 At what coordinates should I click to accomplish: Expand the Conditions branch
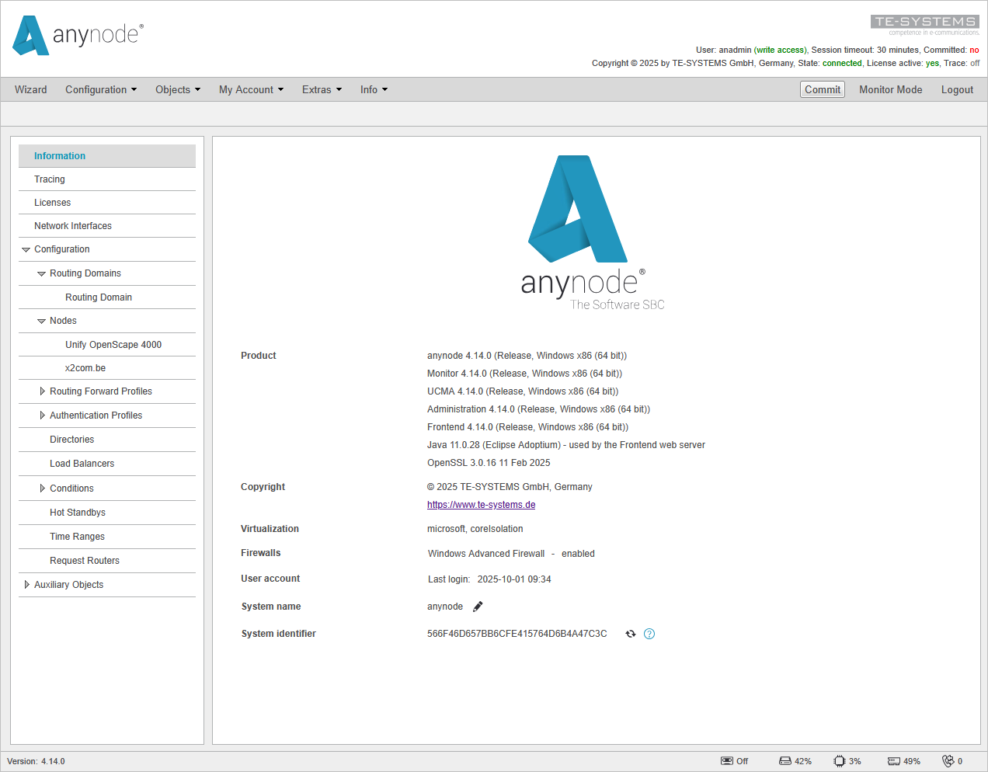pos(43,488)
